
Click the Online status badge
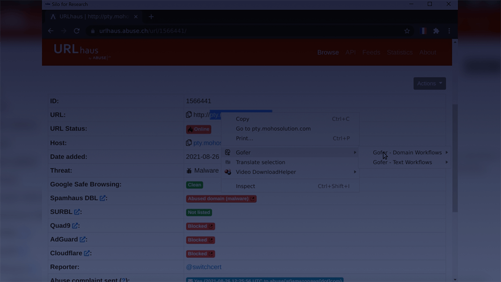click(x=199, y=129)
